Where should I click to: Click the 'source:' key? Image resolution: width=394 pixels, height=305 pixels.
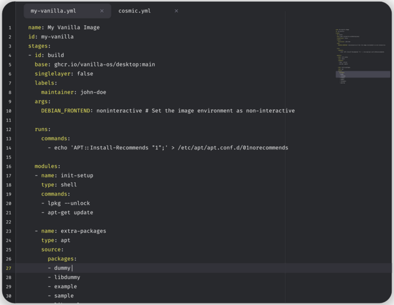click(x=52, y=250)
